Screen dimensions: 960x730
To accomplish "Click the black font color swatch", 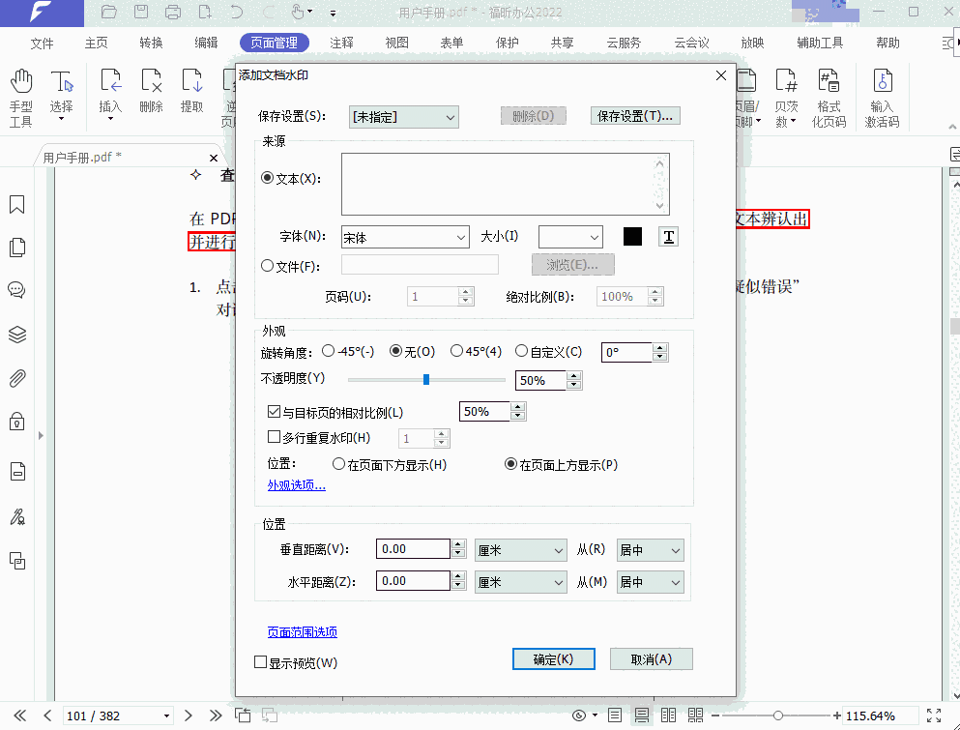I will [632, 237].
